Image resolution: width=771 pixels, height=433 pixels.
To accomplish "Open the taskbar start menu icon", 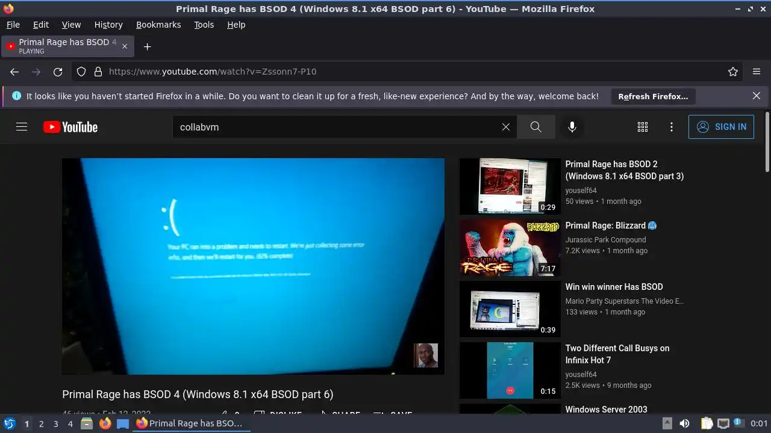I will click(x=10, y=423).
